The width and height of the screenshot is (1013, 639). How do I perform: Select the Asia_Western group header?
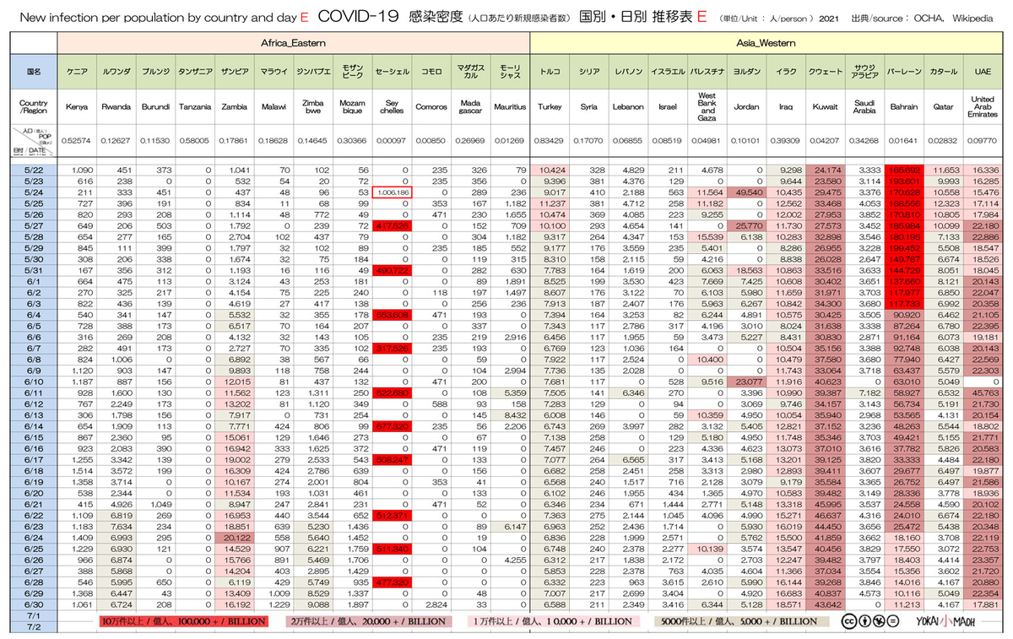(x=766, y=42)
